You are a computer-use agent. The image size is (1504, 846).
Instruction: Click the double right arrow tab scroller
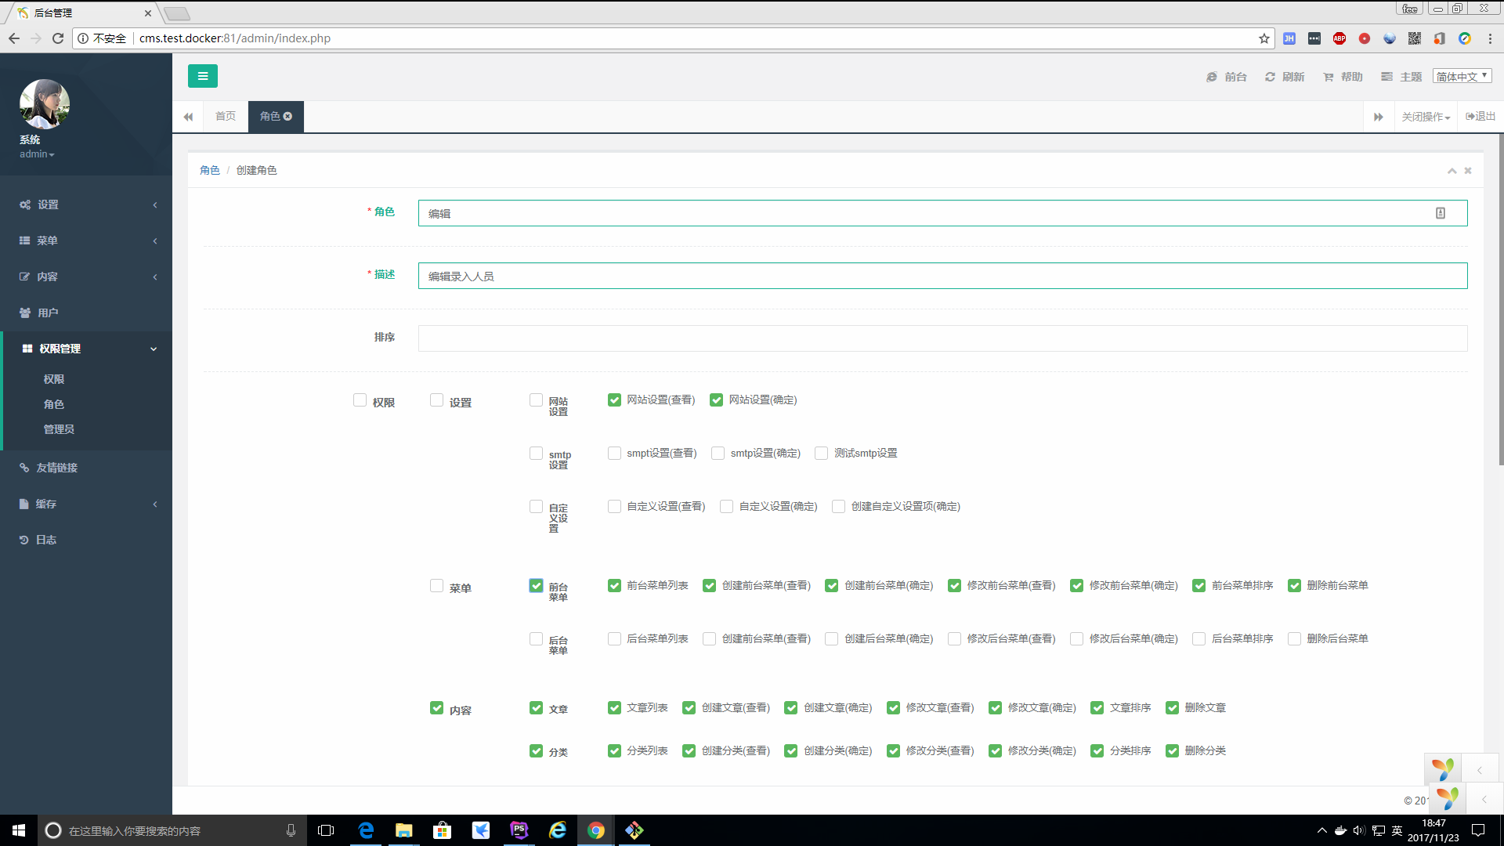coord(1378,117)
